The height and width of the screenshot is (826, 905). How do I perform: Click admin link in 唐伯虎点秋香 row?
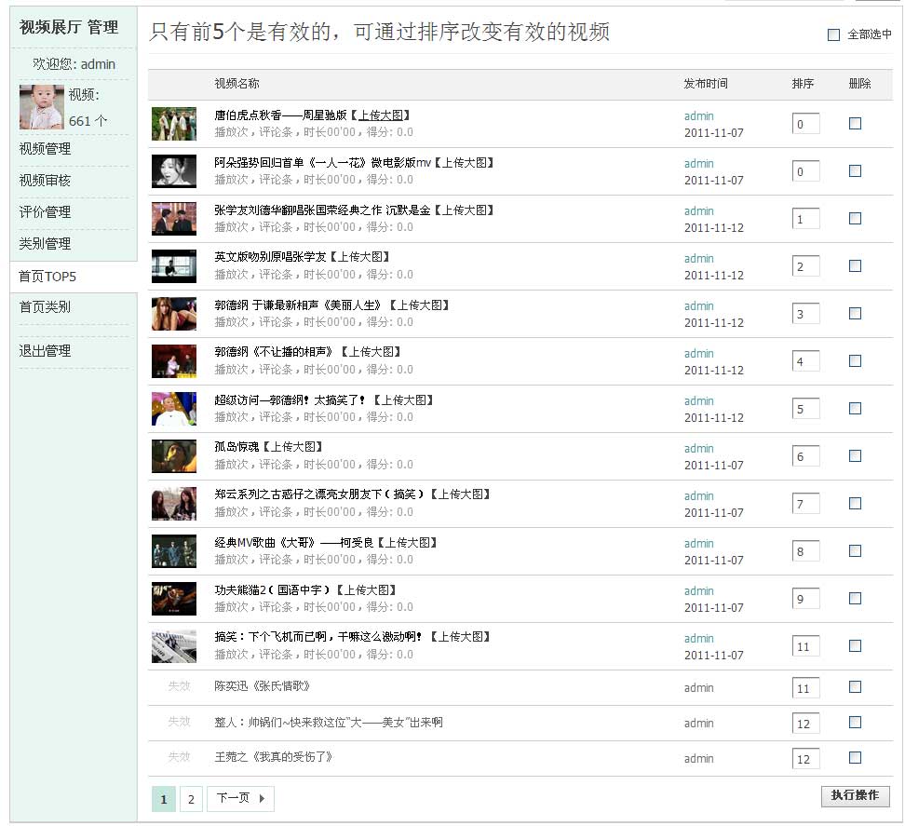tap(699, 116)
